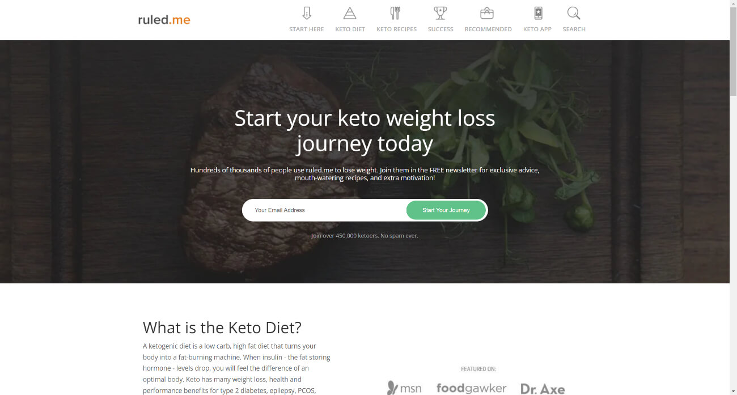Open the Keto Diet pyramid icon

pos(350,13)
